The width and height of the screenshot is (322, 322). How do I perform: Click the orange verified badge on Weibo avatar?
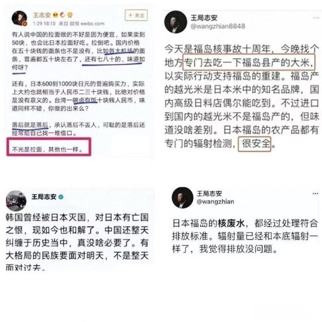(25, 24)
